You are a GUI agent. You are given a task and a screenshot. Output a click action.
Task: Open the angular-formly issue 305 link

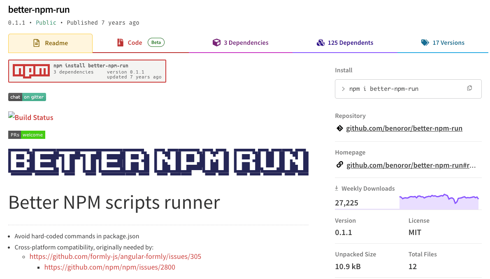tap(115, 256)
